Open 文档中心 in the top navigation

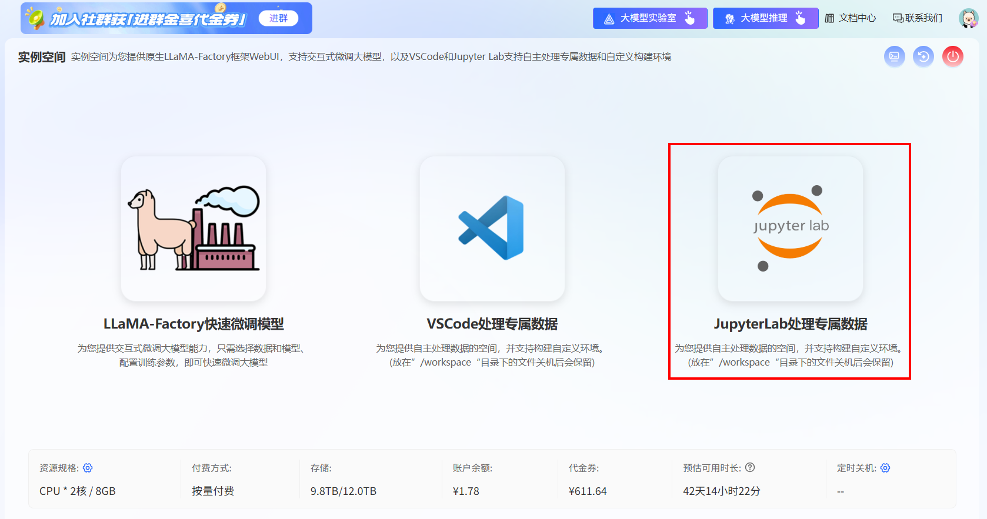coord(851,18)
